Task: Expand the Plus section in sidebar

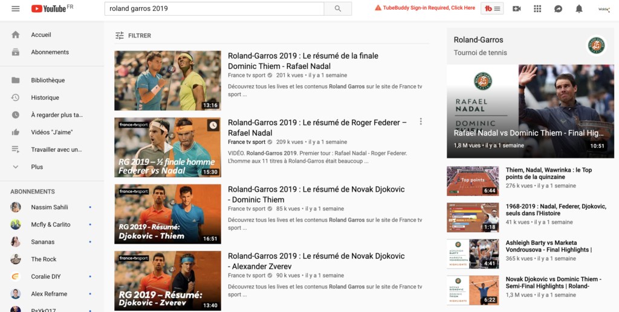Action: [37, 167]
